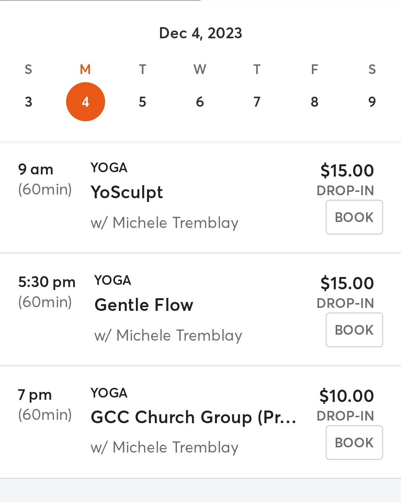This screenshot has width=401, height=502.
Task: Tap the Dec 4, 2023 date header
Action: [200, 33]
